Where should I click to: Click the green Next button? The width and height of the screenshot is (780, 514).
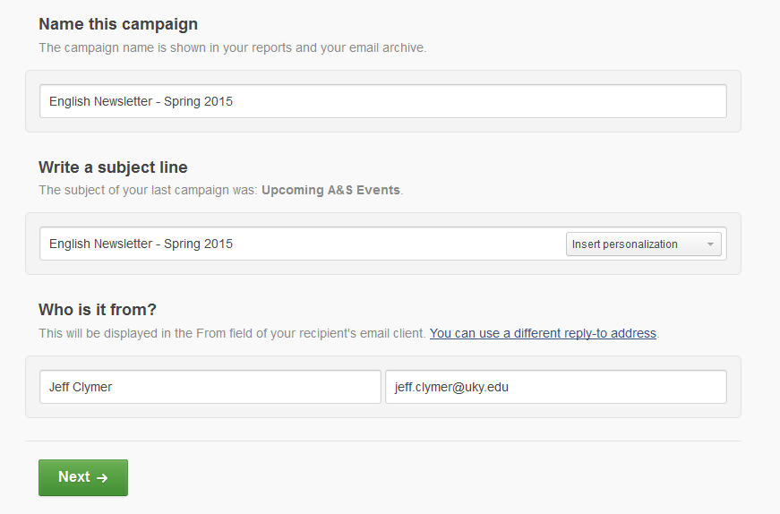point(83,477)
